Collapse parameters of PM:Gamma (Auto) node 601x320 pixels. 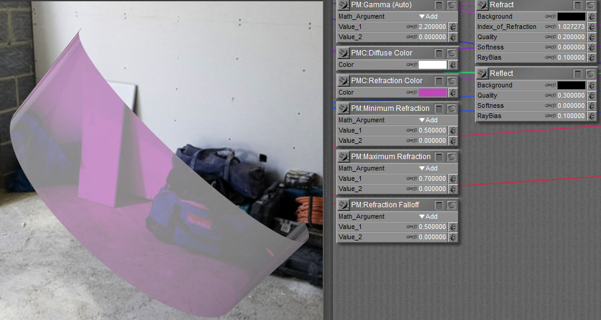point(439,5)
